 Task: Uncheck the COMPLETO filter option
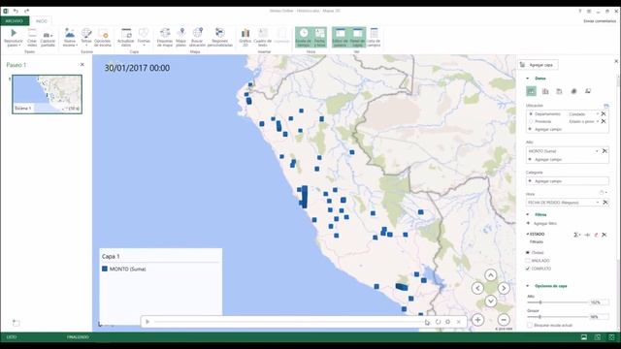coord(528,269)
